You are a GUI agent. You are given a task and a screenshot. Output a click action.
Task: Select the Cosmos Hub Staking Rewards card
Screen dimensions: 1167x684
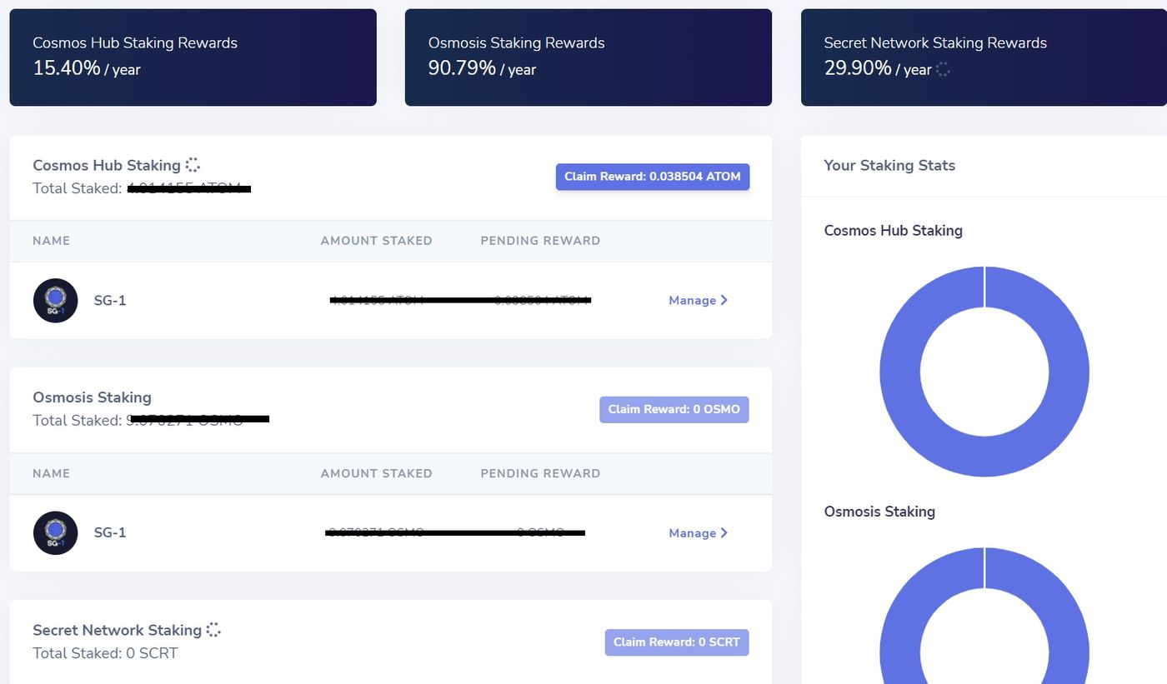click(x=193, y=57)
